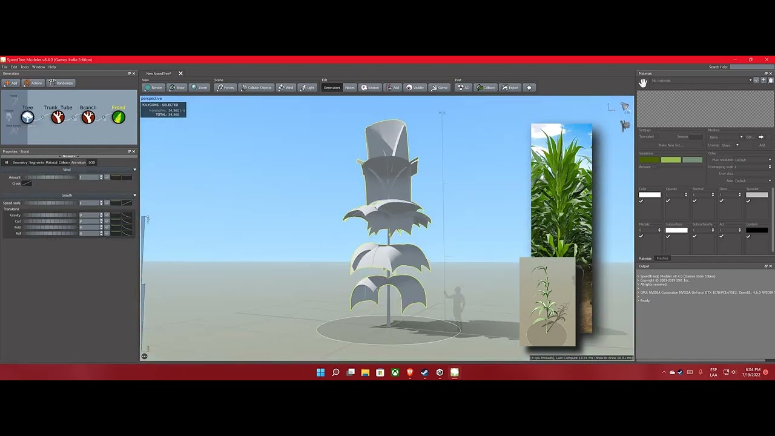Screen dimensions: 775x436
Task: Toggle the checkmark under Color map
Action: point(641,202)
